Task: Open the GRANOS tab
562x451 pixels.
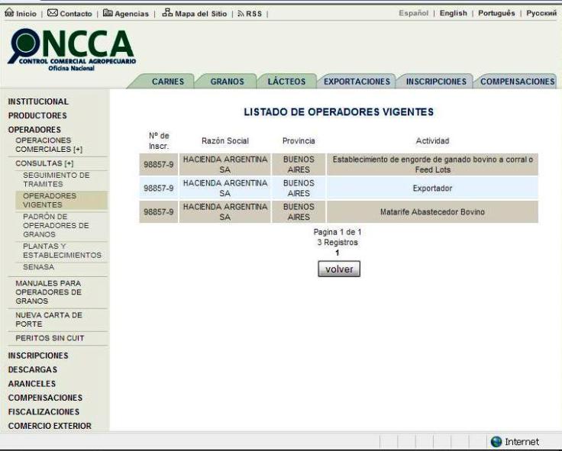Action: (x=228, y=82)
